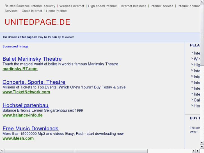
Task: Open the Home internet related search
Action: pyautogui.click(x=56, y=11)
